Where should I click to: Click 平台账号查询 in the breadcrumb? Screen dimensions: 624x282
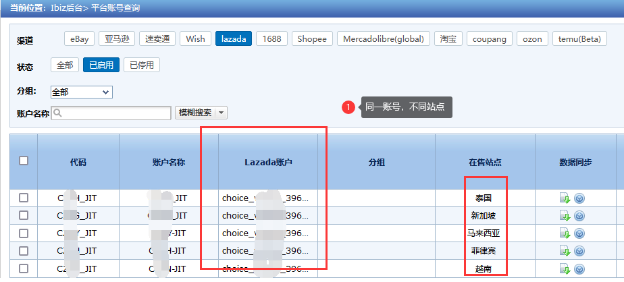point(115,8)
